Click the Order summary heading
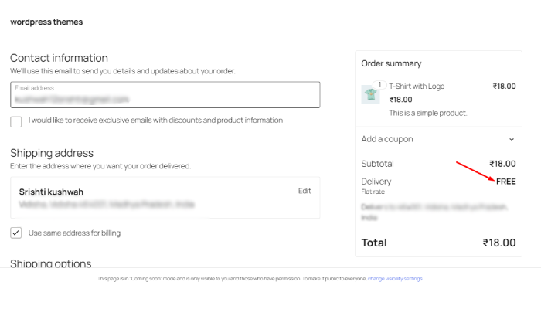The height and width of the screenshot is (309, 541). [391, 63]
